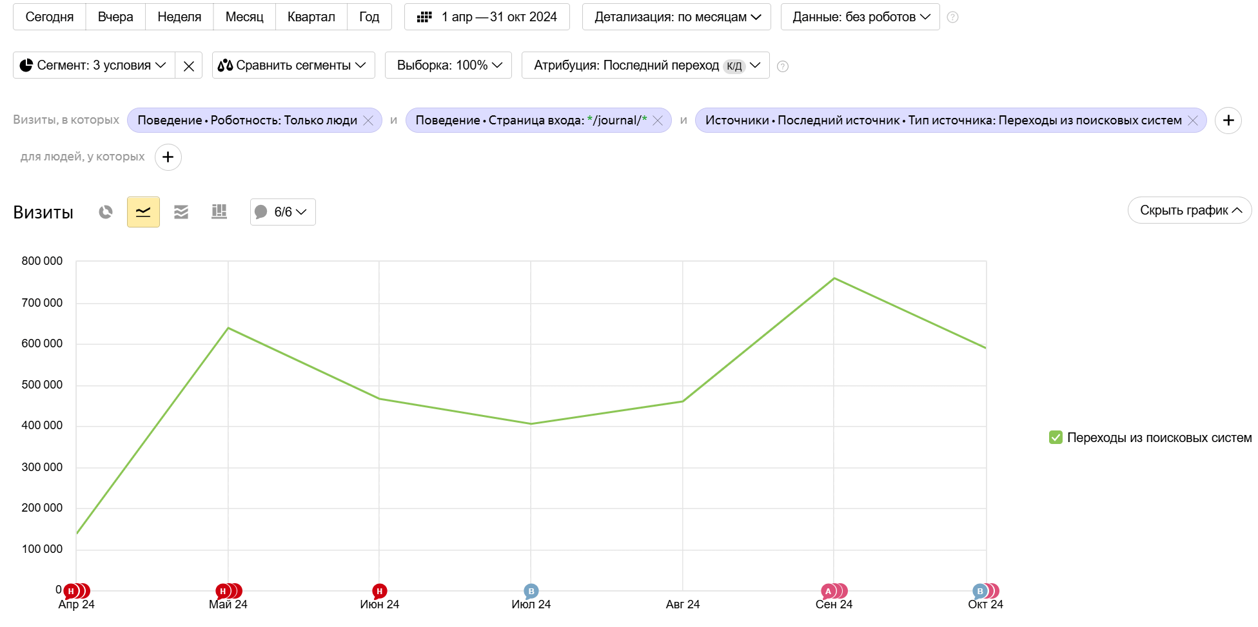This screenshot has height=627, width=1258.
Task: Switch to pie chart view
Action: (106, 212)
